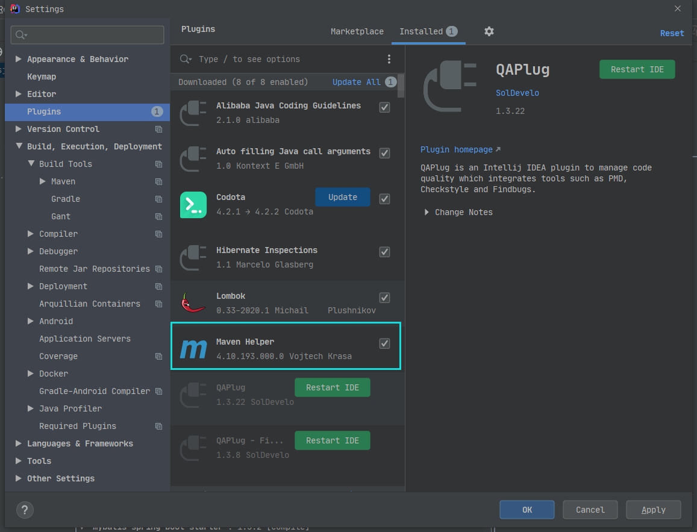Click the Update button for Codota
Image resolution: width=697 pixels, height=532 pixels.
click(x=343, y=197)
